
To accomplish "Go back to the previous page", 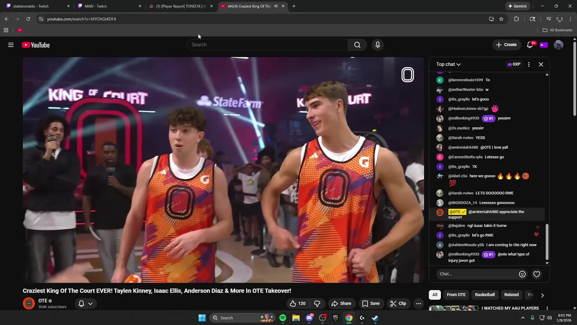I will click(6, 19).
